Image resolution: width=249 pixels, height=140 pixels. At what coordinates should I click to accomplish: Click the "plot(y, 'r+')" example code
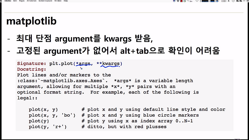pos(48,127)
